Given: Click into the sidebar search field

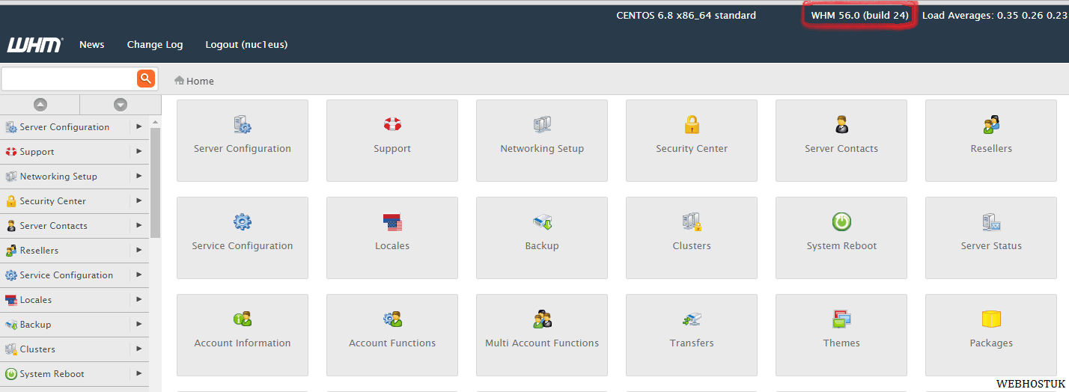Looking at the screenshot, I should click(x=69, y=79).
